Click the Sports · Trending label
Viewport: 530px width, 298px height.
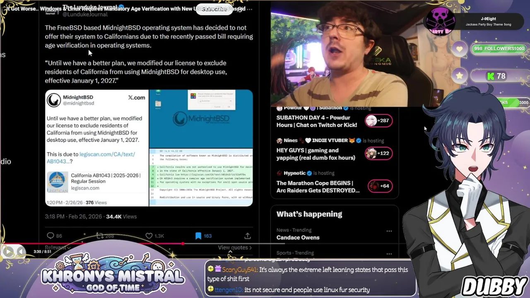tap(295, 252)
